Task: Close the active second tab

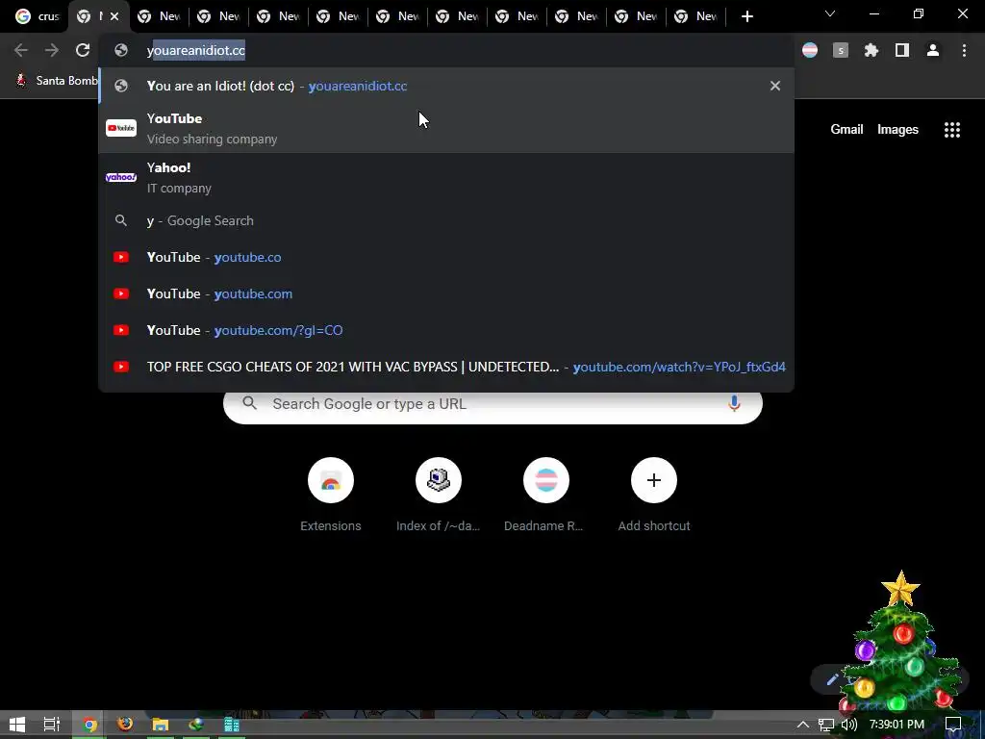Action: tap(114, 16)
